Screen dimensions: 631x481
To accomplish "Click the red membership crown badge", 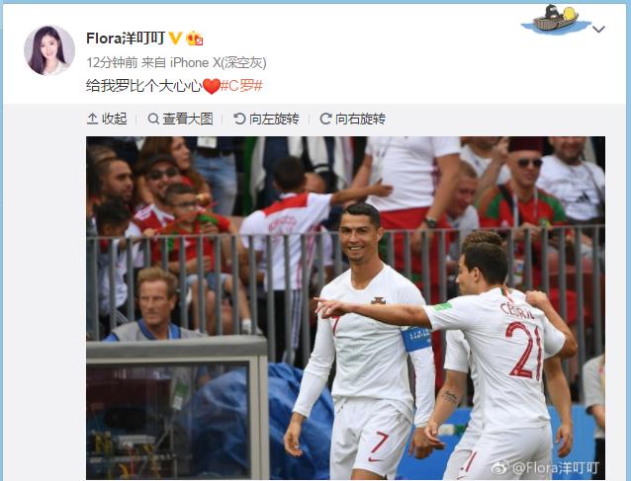I will tap(195, 39).
